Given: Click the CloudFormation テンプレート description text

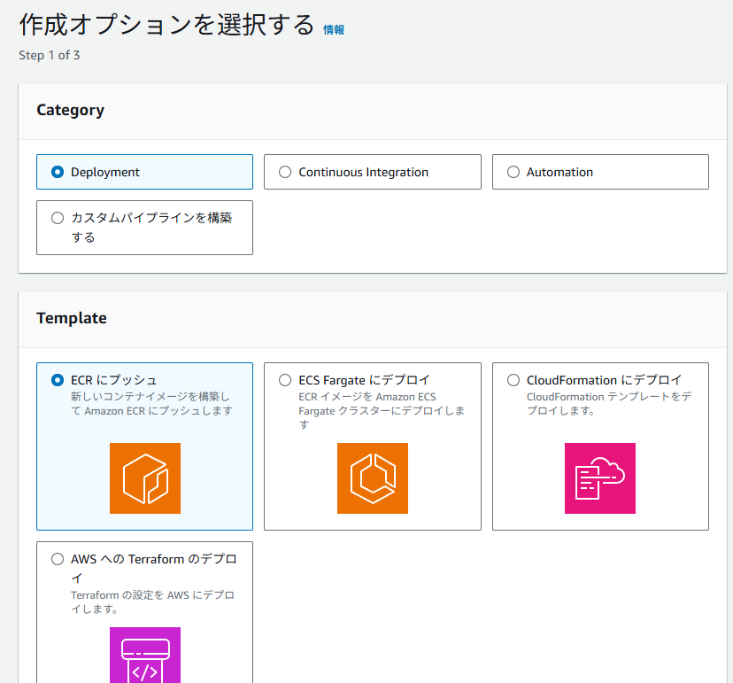Looking at the screenshot, I should [x=608, y=404].
